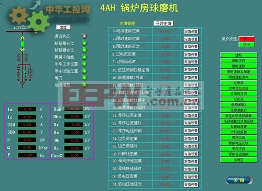The image size is (262, 191).
Task: Toggle the 限时速断方向 protection button
Action: pos(238,77)
